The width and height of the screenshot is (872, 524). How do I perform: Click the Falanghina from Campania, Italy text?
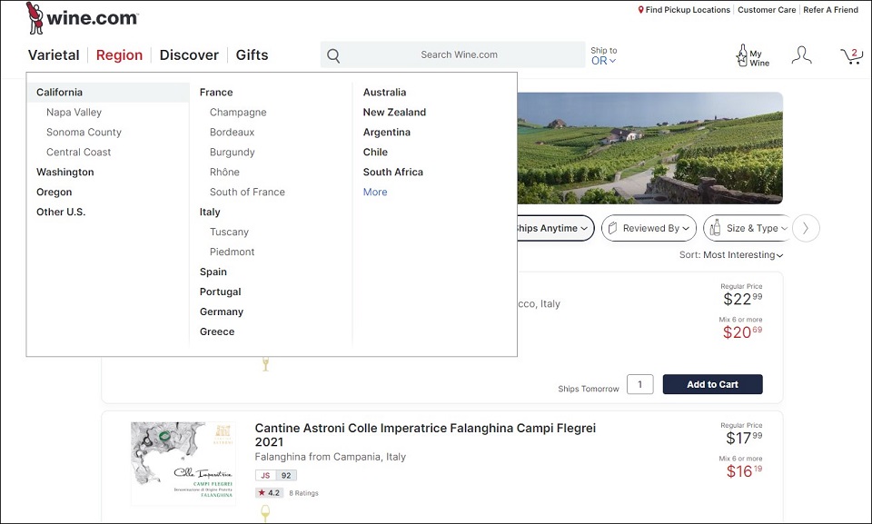(x=331, y=457)
